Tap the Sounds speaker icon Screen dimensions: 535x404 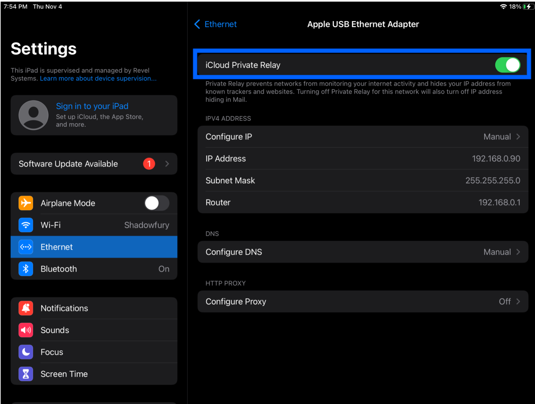[x=26, y=330]
